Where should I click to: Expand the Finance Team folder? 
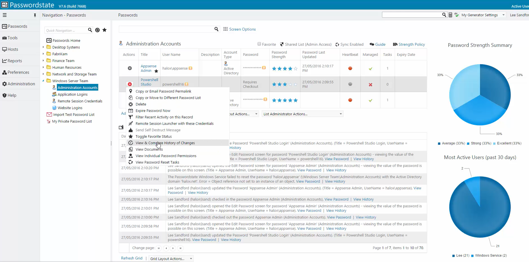click(x=43, y=61)
